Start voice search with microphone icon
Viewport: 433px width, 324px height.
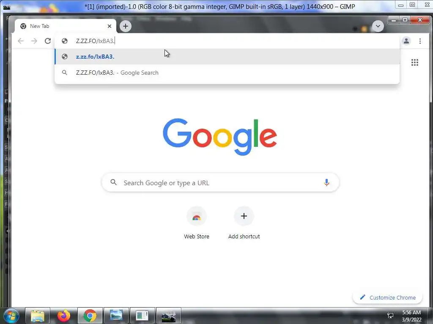[x=326, y=182]
